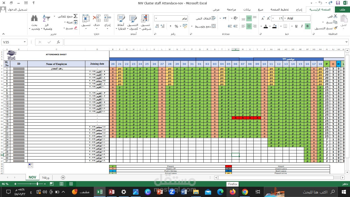Image resolution: width=350 pixels, height=197 pixels.
Task: Open the Review (مراجعة) ribbon tab
Action: tap(231, 10)
